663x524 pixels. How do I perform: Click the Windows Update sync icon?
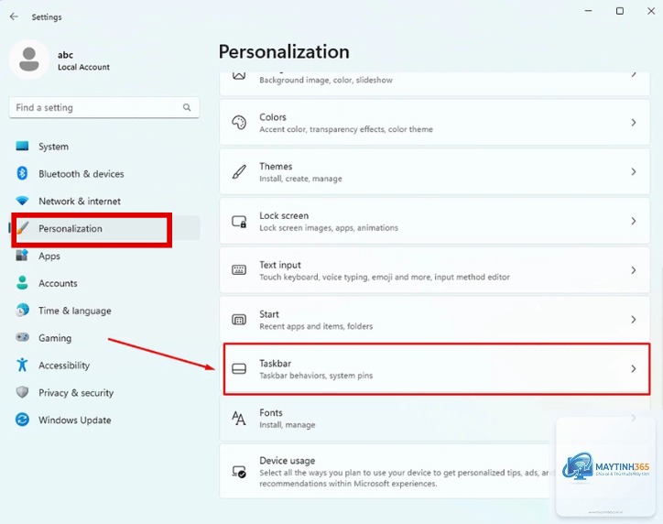point(22,420)
